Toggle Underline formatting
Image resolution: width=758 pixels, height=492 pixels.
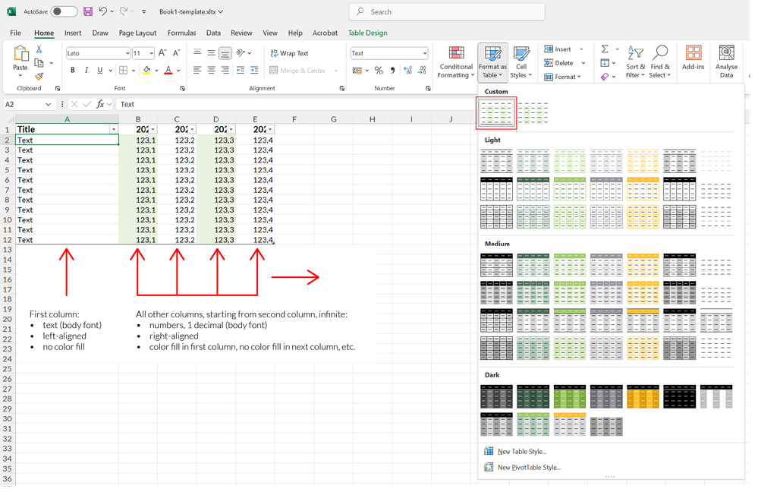click(99, 70)
